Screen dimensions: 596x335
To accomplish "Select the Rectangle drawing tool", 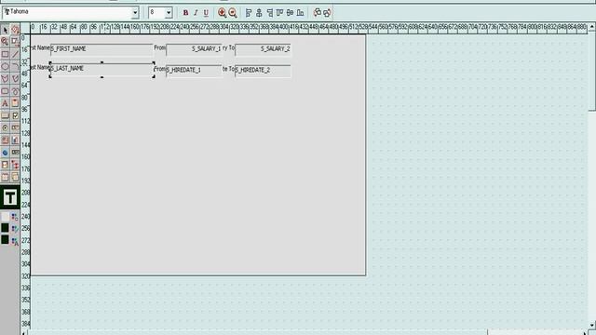I will click(5, 54).
